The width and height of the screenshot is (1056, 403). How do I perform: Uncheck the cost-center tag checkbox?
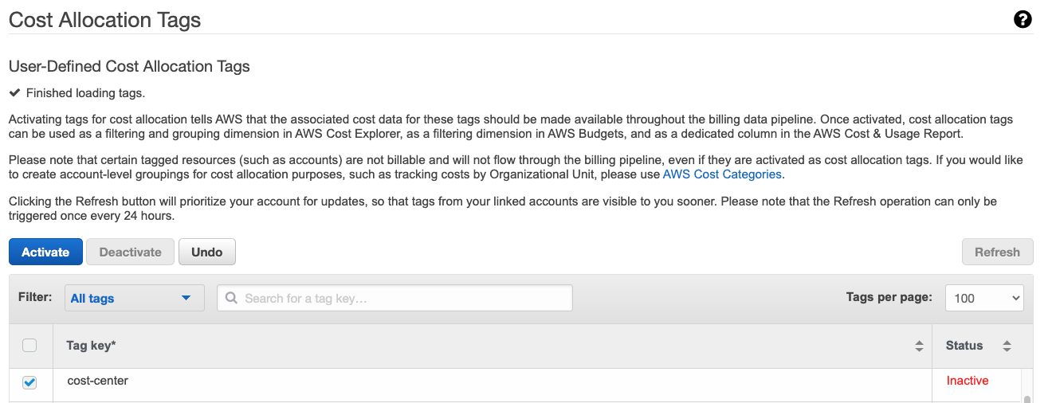tap(29, 382)
